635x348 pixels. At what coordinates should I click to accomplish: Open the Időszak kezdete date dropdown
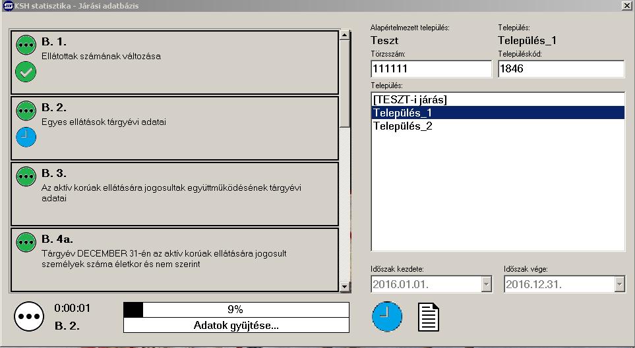coord(487,285)
